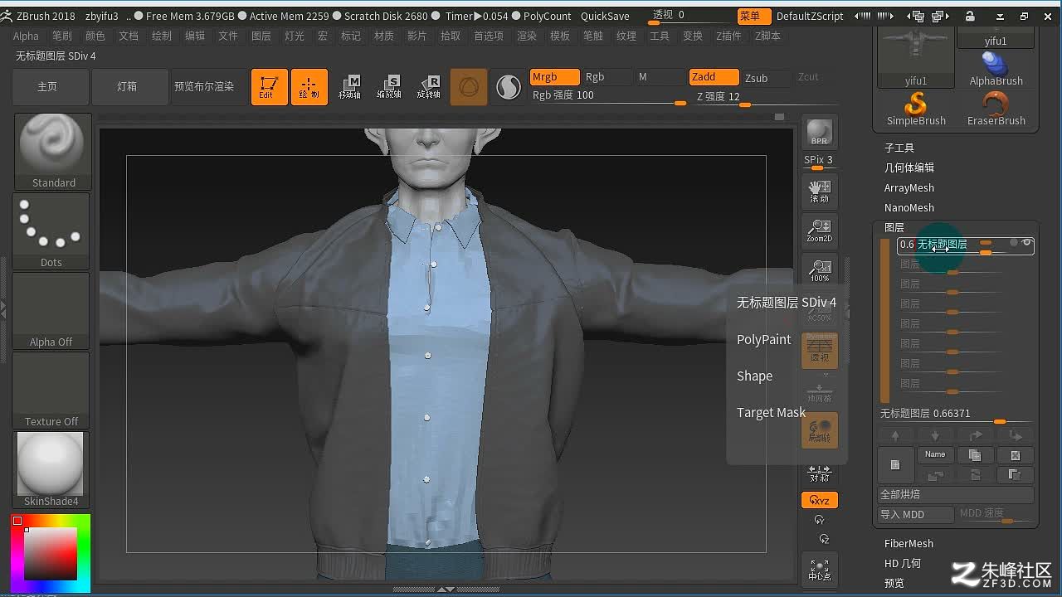Expand the 子工具 (SubTool) palette
Viewport: 1062px width, 597px height.
click(x=899, y=148)
